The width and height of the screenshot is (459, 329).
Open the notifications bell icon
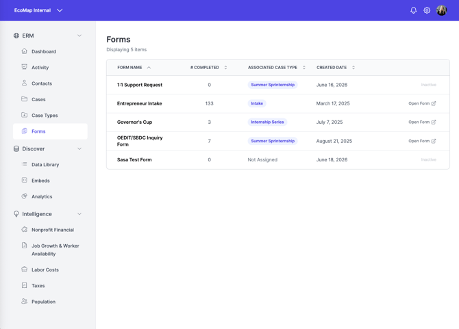[413, 10]
